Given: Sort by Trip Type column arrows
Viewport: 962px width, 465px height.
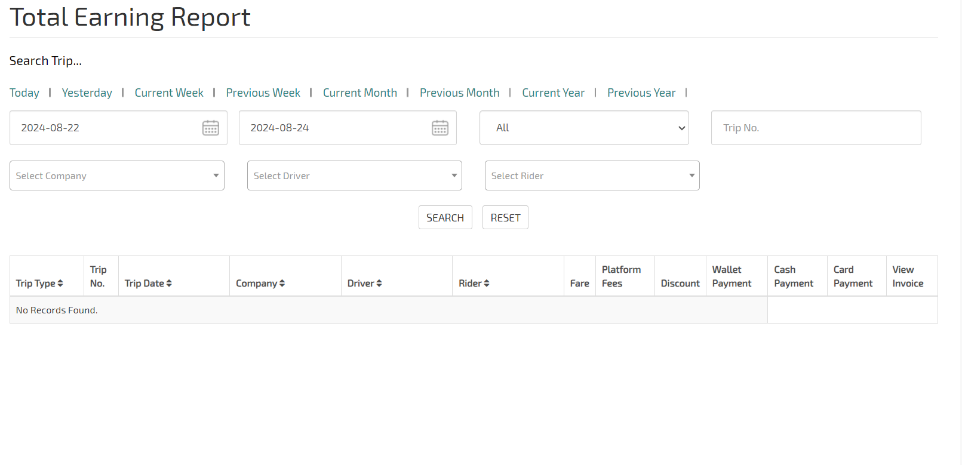Looking at the screenshot, I should coord(60,284).
